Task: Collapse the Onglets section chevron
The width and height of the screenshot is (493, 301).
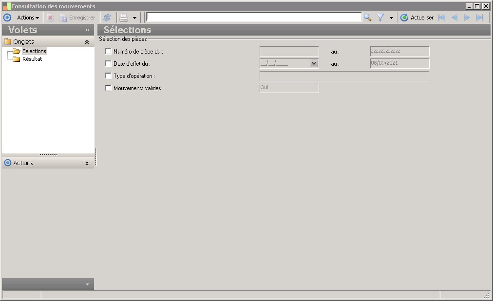Action: point(87,42)
